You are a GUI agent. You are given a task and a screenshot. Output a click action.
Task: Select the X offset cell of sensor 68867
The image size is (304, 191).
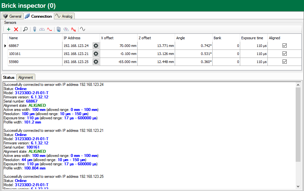pyautogui.click(x=118, y=46)
